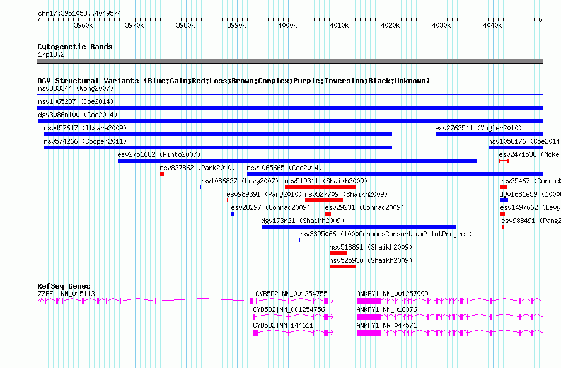Click the ANKFY1|NR_047571 transcript label

click(x=386, y=325)
